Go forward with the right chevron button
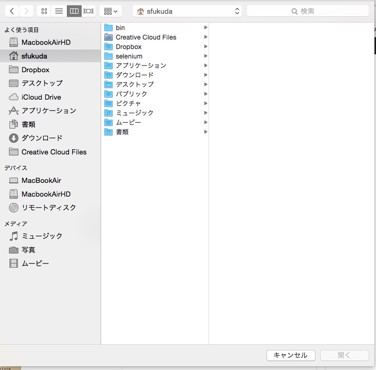Screen dimensions: 376x370 click(26, 11)
